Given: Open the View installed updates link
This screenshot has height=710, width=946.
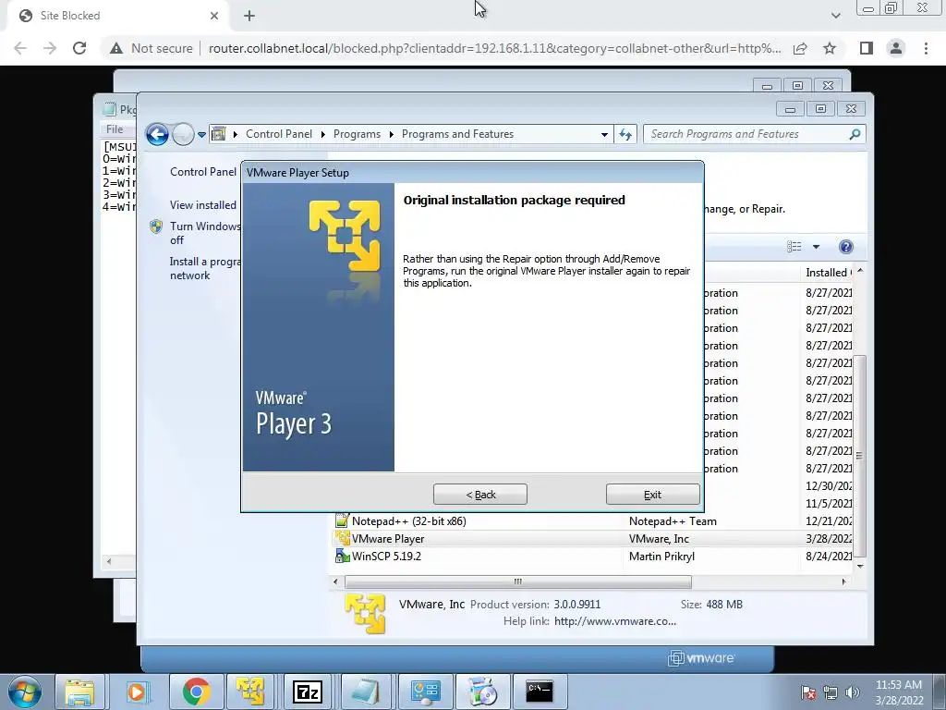Looking at the screenshot, I should click(x=202, y=205).
